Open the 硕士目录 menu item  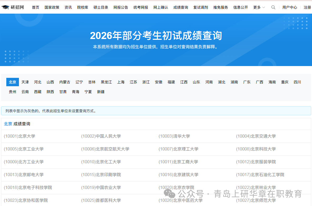coord(101,7)
